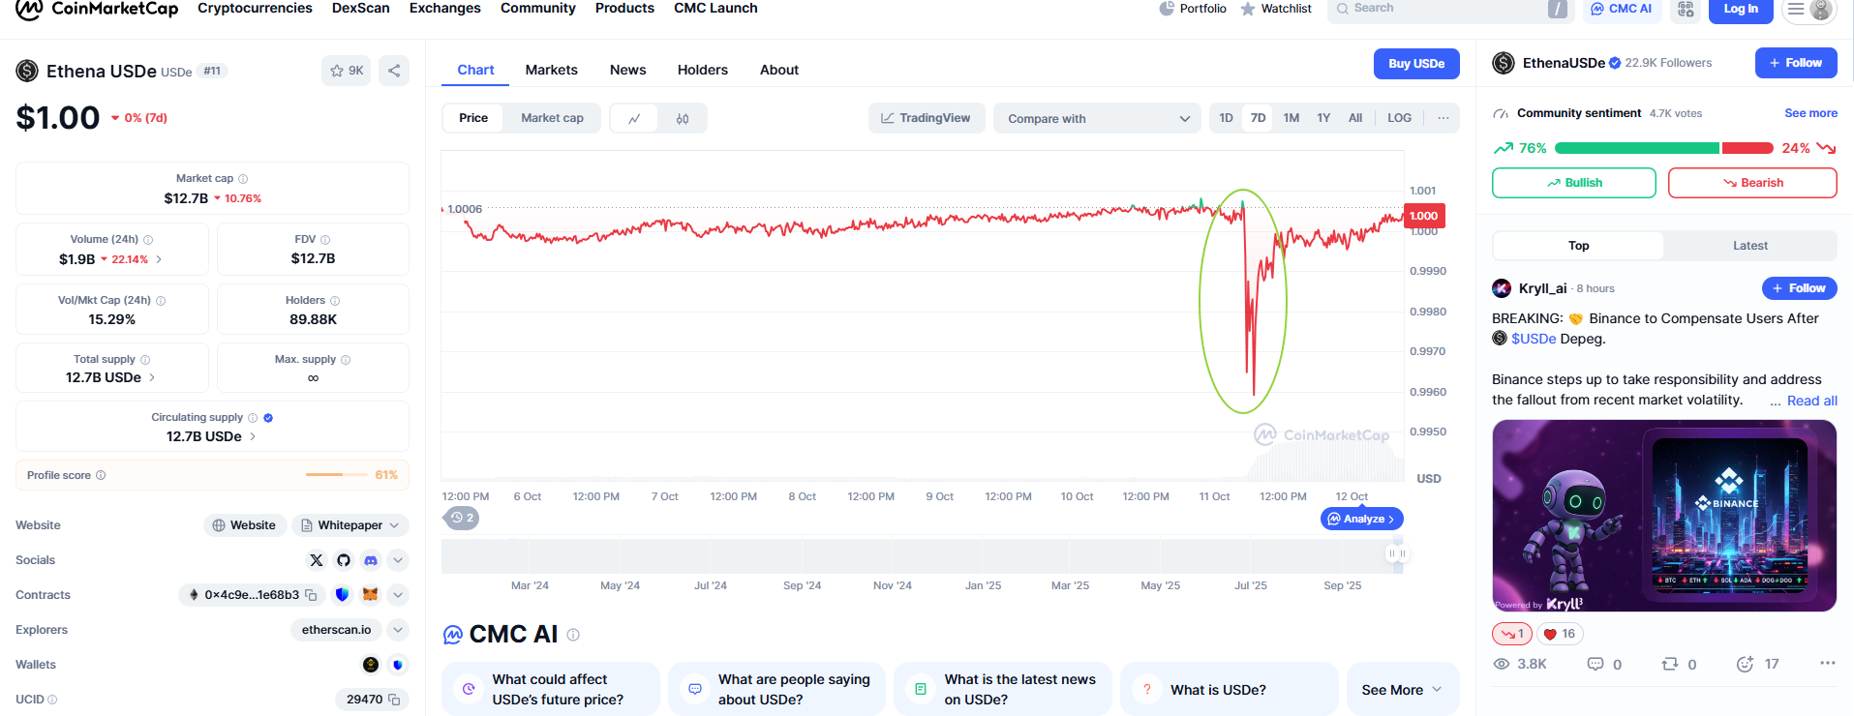
Task: Click the Buy USDe button
Action: [x=1416, y=64]
